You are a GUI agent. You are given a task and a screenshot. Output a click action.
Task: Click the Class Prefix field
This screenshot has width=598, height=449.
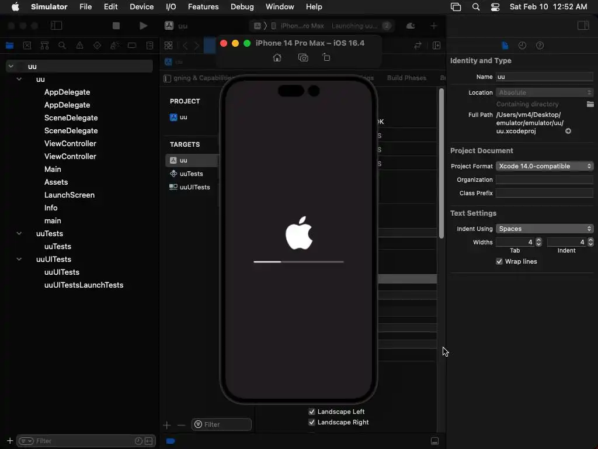click(545, 193)
